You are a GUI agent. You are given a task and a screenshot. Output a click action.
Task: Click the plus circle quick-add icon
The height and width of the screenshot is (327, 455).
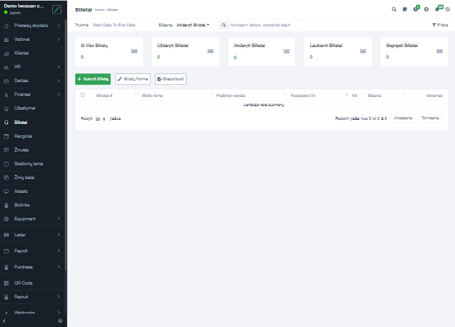[426, 9]
